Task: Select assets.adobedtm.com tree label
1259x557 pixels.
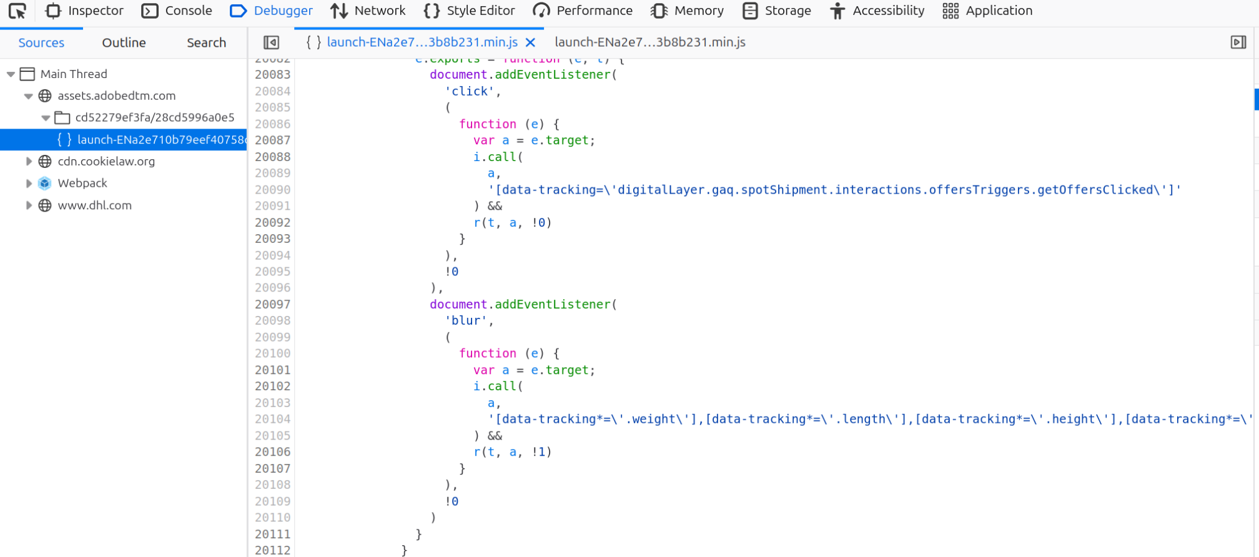Action: point(117,96)
